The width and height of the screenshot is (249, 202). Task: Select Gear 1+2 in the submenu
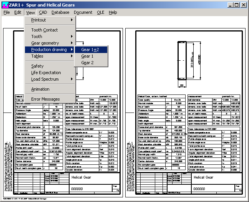tap(90, 50)
